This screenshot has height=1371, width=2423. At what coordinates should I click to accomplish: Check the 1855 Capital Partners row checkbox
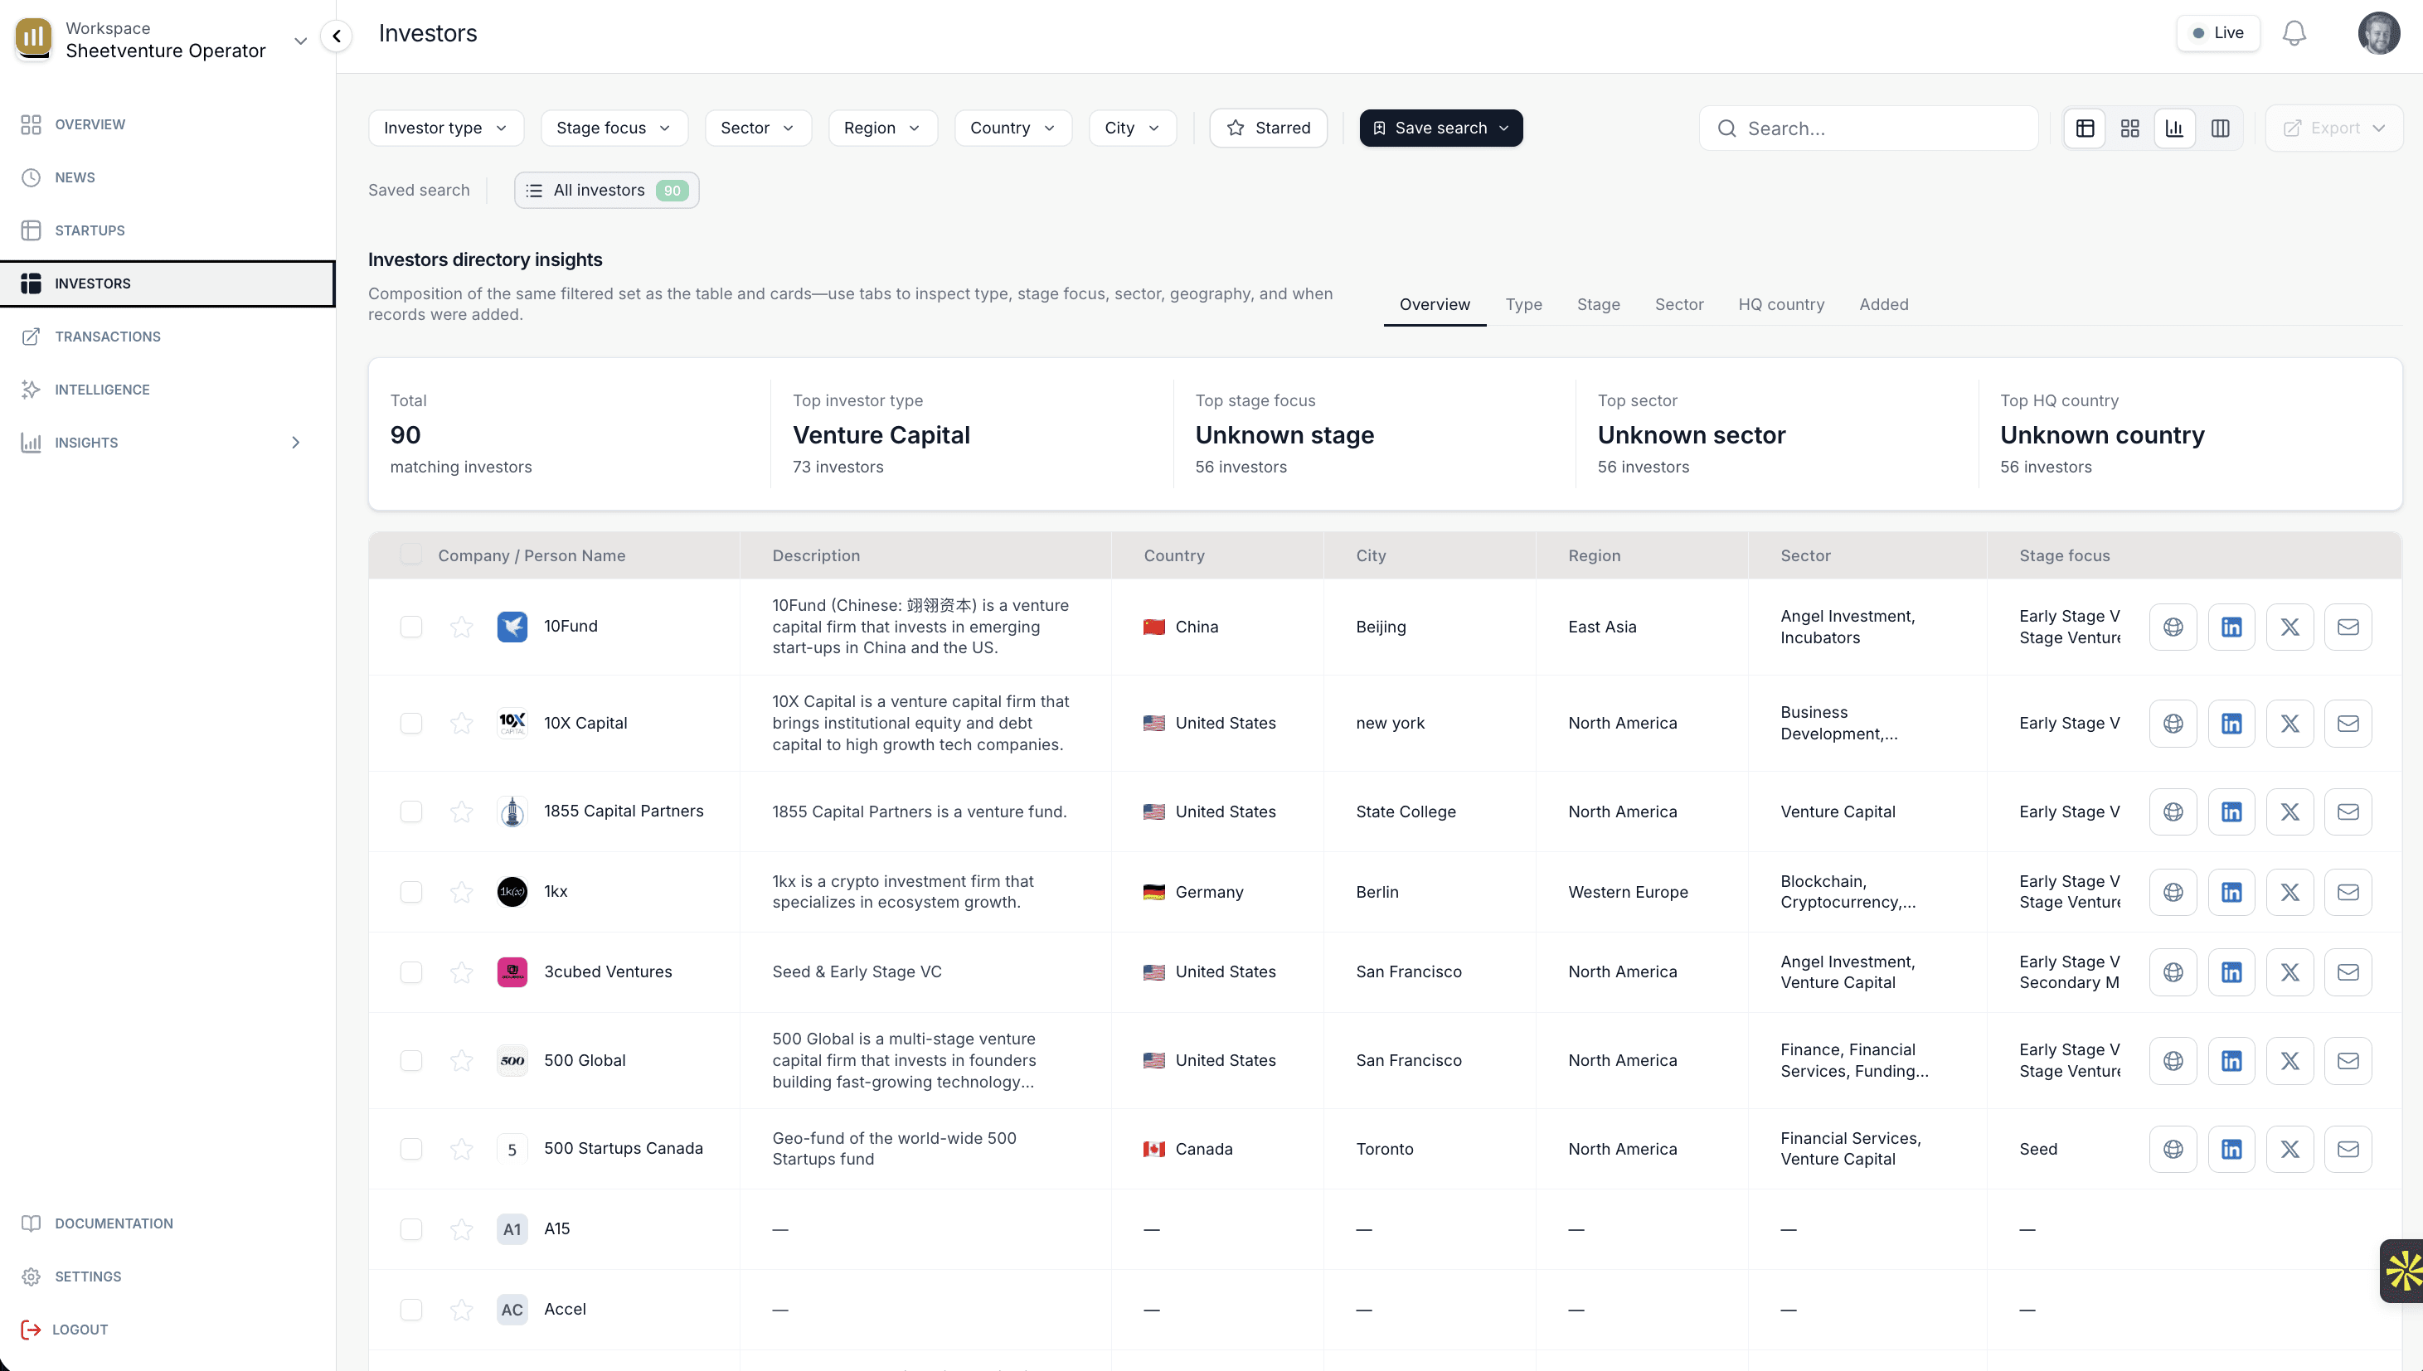tap(410, 811)
